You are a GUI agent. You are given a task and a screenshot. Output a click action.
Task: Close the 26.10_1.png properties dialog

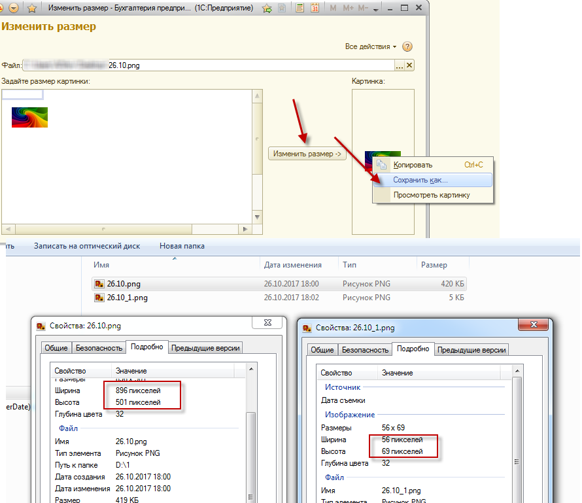click(534, 324)
